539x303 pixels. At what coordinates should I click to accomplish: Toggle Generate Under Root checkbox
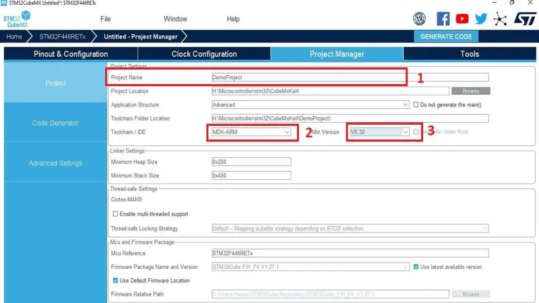(416, 132)
